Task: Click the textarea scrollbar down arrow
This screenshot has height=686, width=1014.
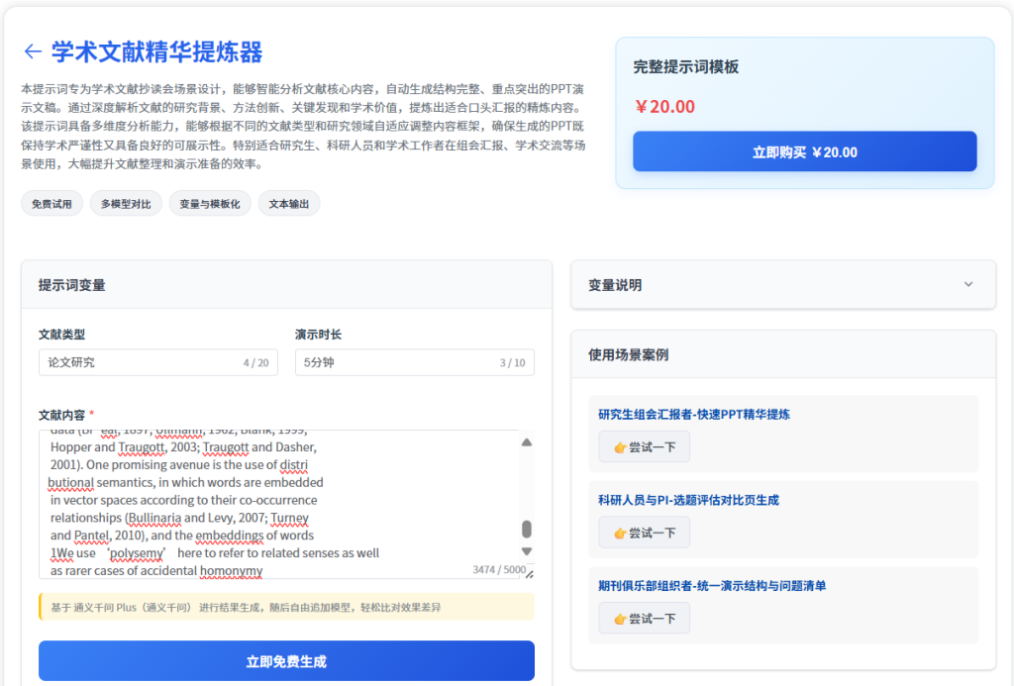Action: pos(527,551)
